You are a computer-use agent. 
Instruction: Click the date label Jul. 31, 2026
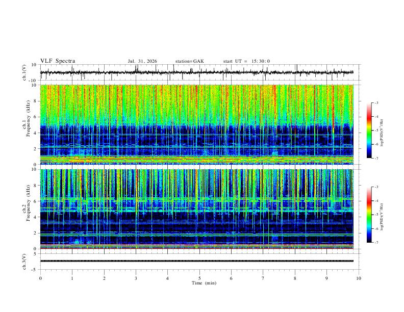142,61
